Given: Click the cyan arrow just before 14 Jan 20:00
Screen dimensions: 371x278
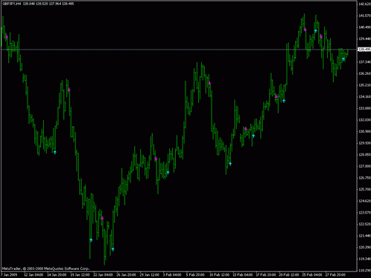Looking at the screenshot, I should pyautogui.click(x=55, y=152).
